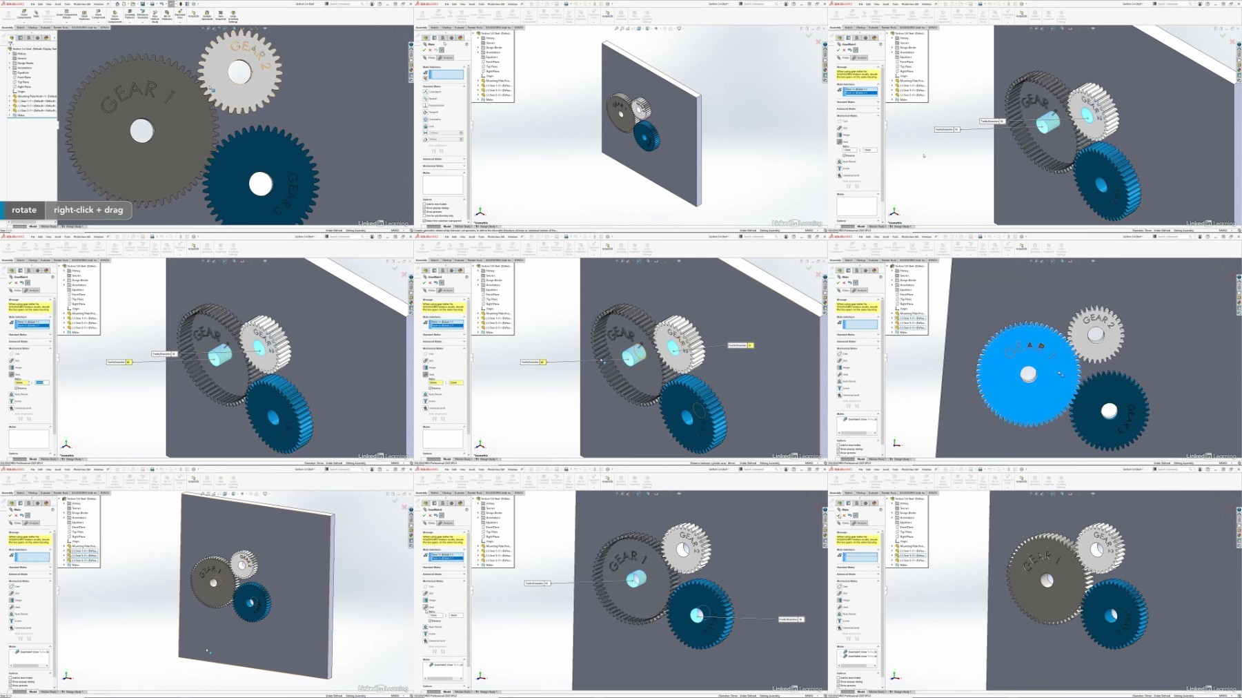Open the Tools menu in the rotate-tip frame

(67, 3)
